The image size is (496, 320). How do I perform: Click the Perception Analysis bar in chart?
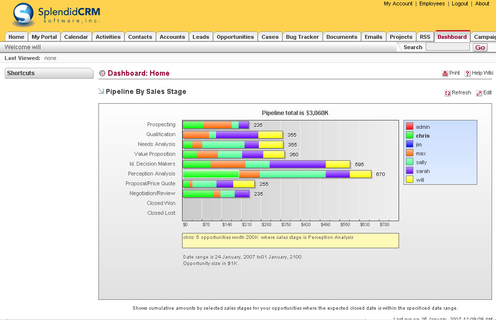(x=277, y=174)
